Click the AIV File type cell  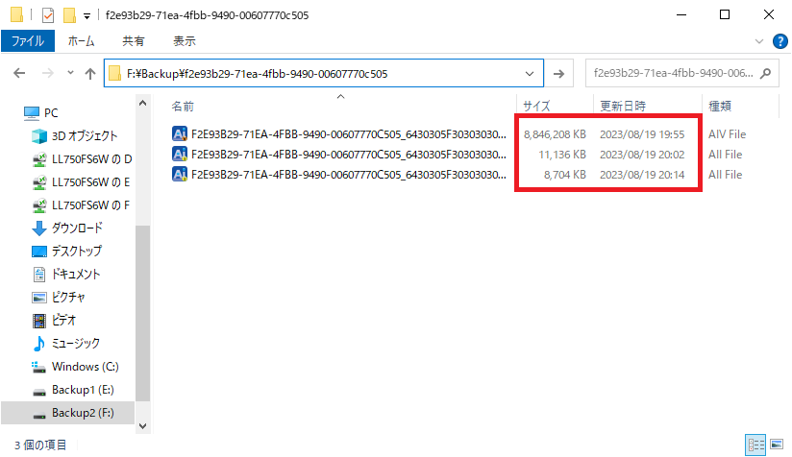pos(727,134)
